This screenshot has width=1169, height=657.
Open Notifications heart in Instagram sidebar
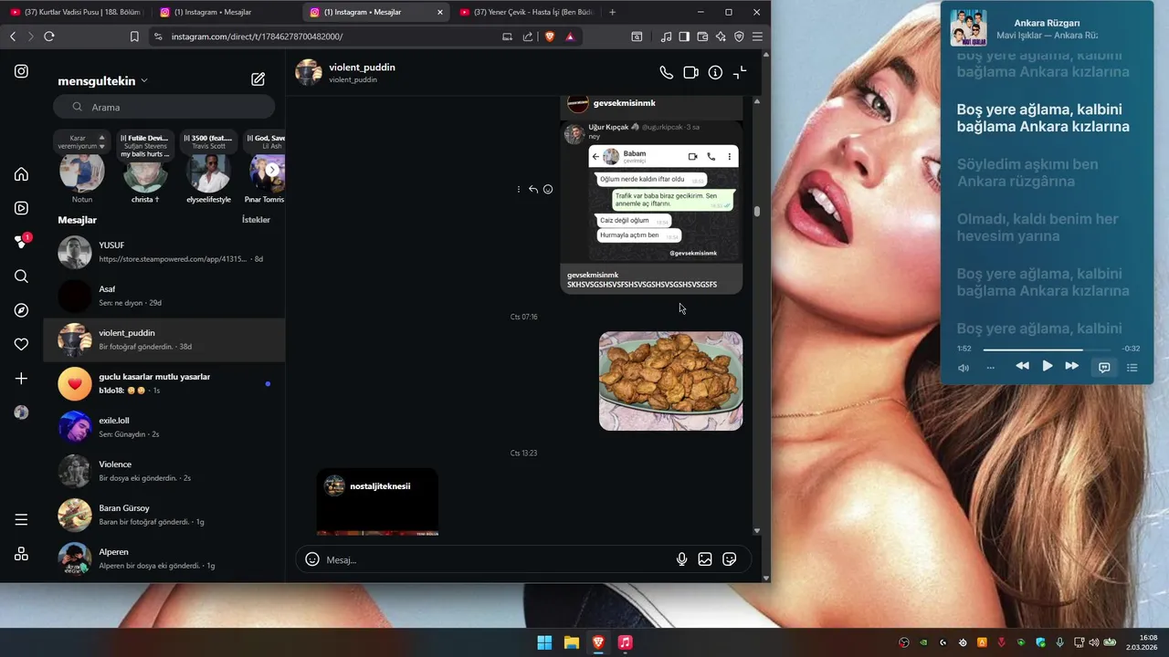point(21,344)
